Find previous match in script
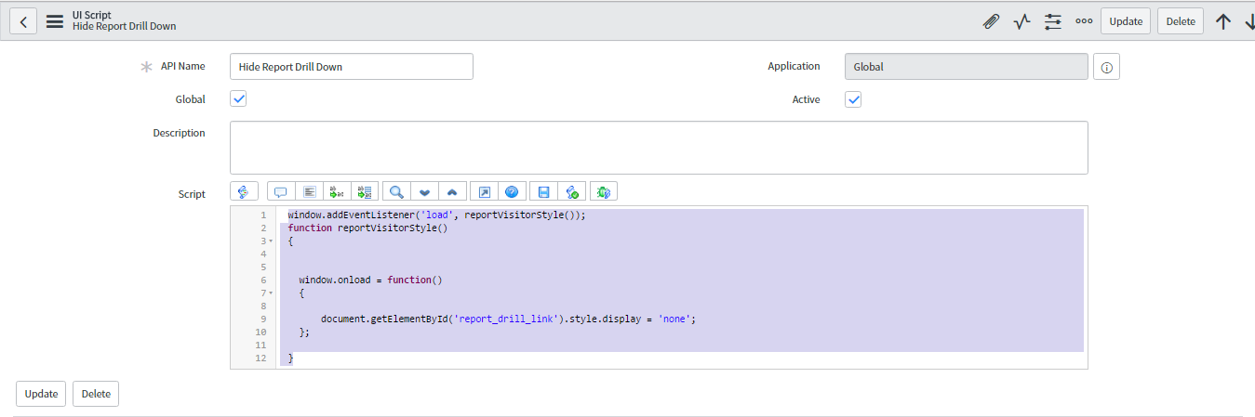1255x417 pixels. tap(452, 191)
